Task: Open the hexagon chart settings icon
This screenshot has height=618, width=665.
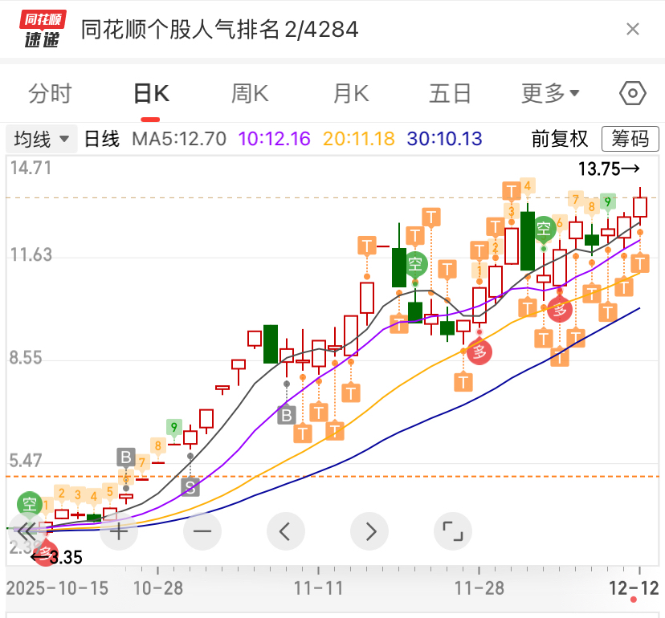Action: 632,93
